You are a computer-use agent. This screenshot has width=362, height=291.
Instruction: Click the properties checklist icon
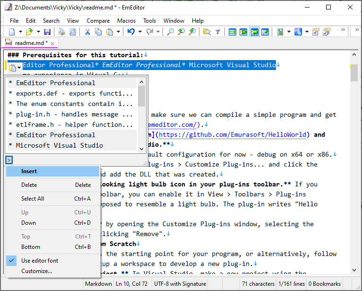[316, 32]
